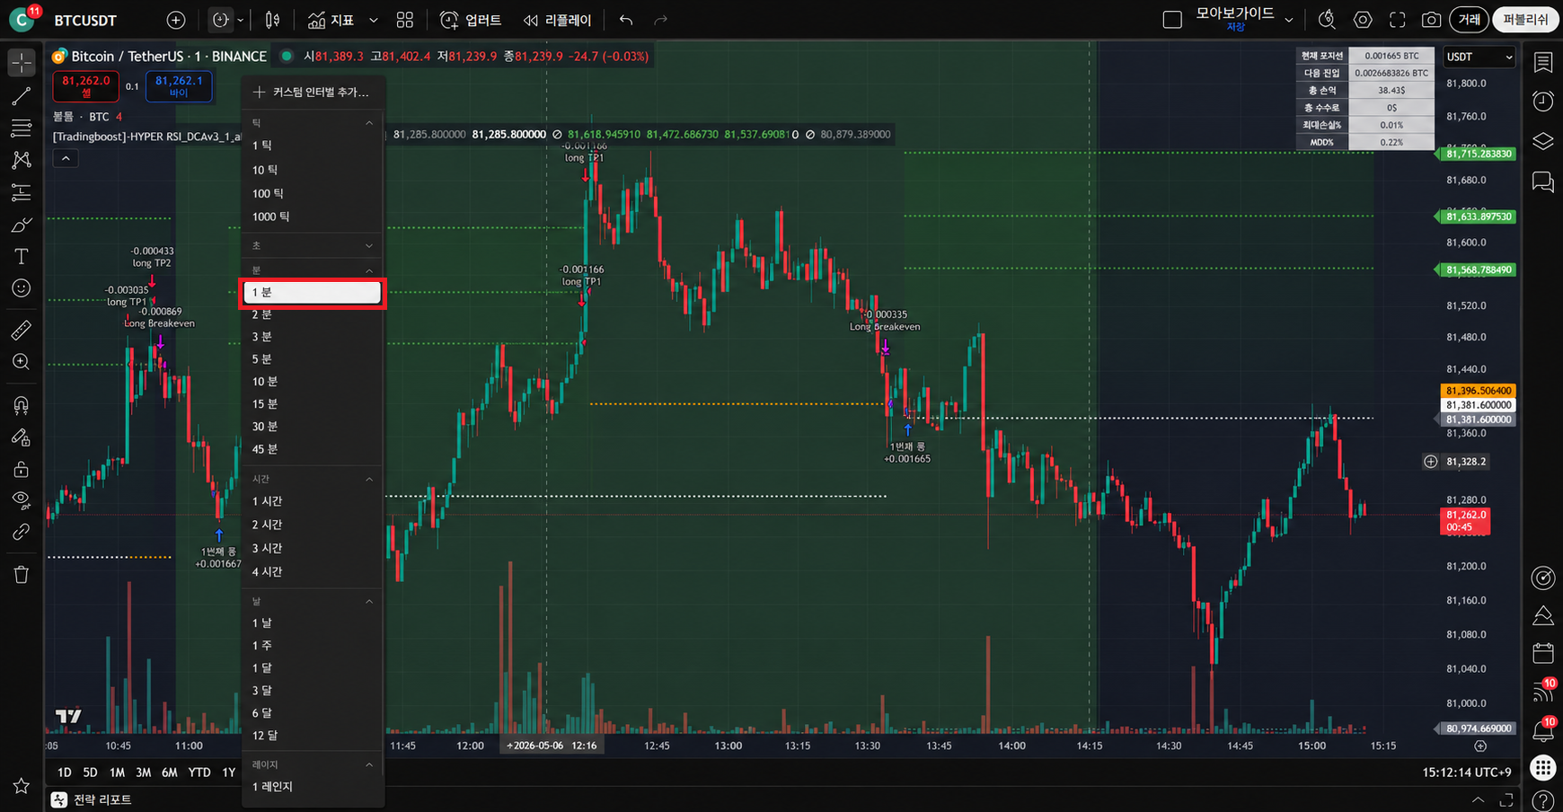Redo the chart action
This screenshot has height=812, width=1563.
coord(660,20)
